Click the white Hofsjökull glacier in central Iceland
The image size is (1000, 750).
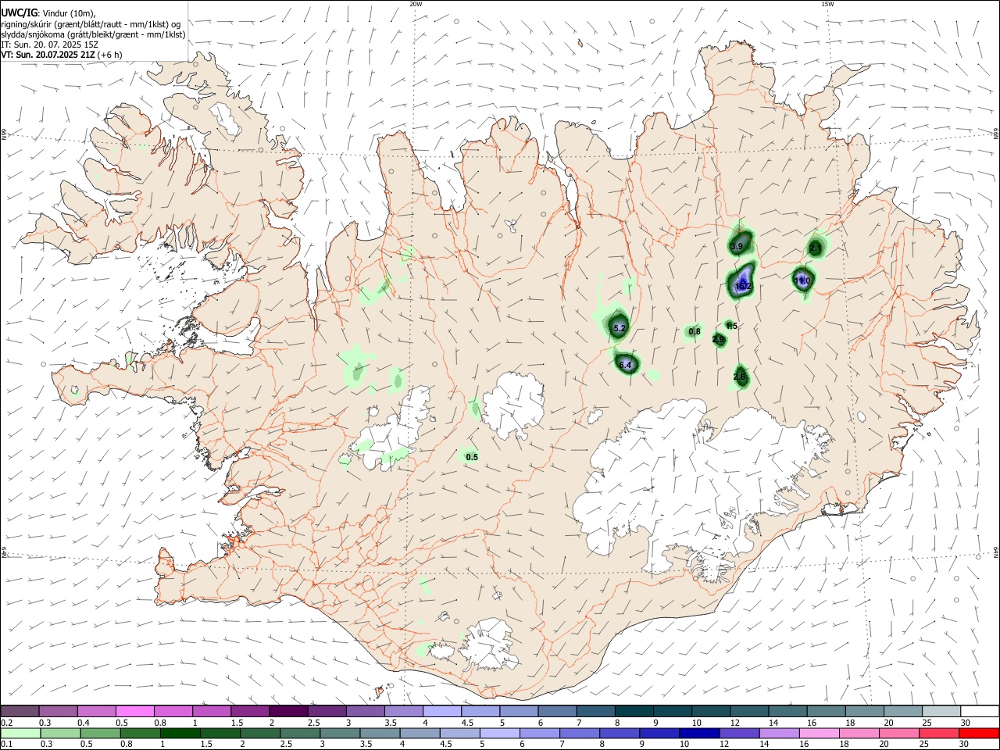pos(513,405)
